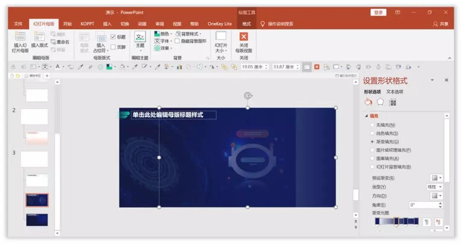Open 类型(Y) 线性 dropdown

434,187
